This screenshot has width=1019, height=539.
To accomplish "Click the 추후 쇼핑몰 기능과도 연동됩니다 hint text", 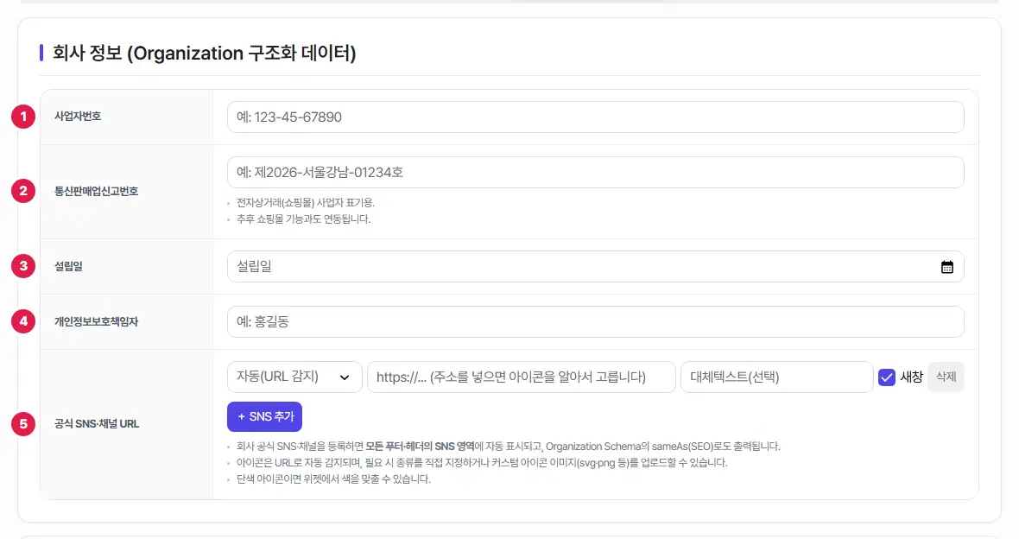I will pyautogui.click(x=303, y=219).
